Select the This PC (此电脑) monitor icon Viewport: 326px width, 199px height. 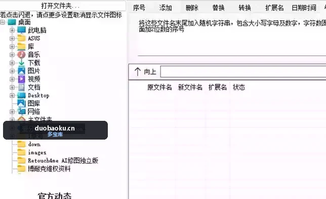[21, 30]
